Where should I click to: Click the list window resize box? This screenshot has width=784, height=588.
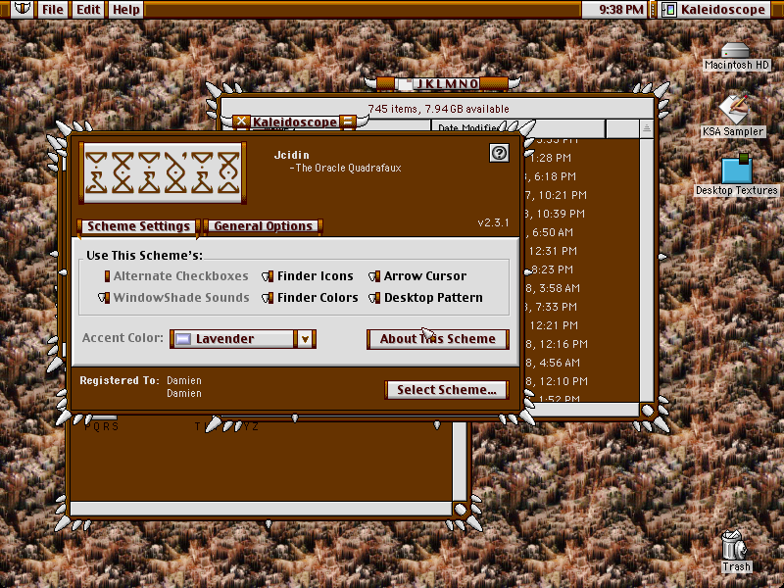coord(647,410)
